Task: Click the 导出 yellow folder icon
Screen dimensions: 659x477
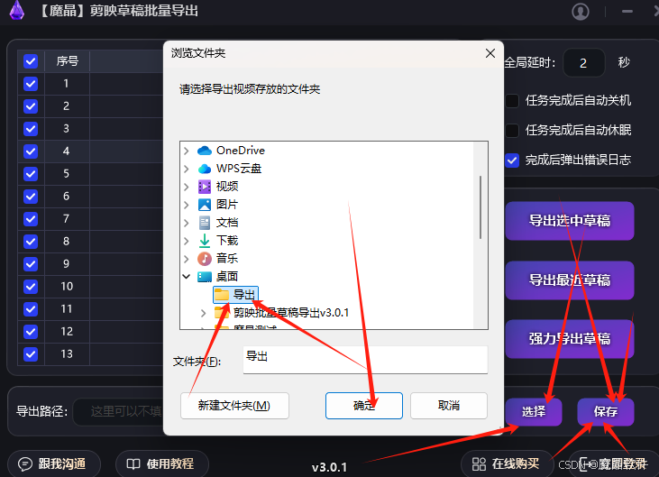Action: pos(222,295)
